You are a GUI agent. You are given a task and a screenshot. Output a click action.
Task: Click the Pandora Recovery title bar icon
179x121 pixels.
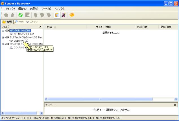click(2, 3)
